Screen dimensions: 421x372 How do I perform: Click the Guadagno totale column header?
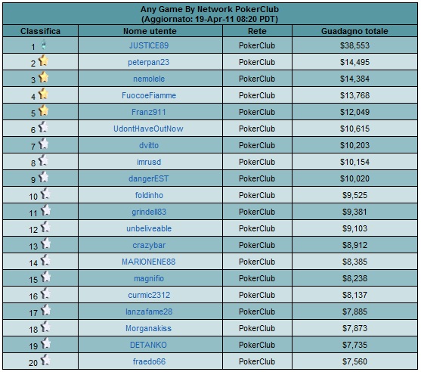click(354, 31)
